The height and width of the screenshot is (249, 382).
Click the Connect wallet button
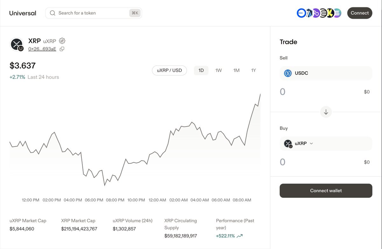click(x=326, y=190)
